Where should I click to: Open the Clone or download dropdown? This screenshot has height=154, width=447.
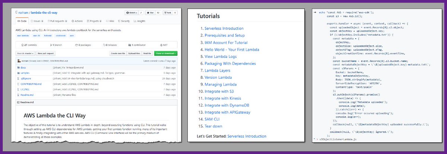(166, 53)
